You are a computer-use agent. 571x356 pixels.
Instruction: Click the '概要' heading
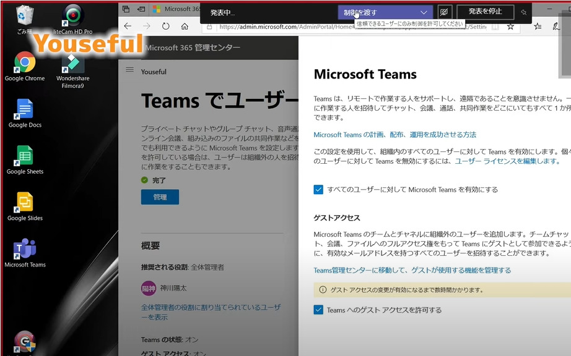(150, 245)
